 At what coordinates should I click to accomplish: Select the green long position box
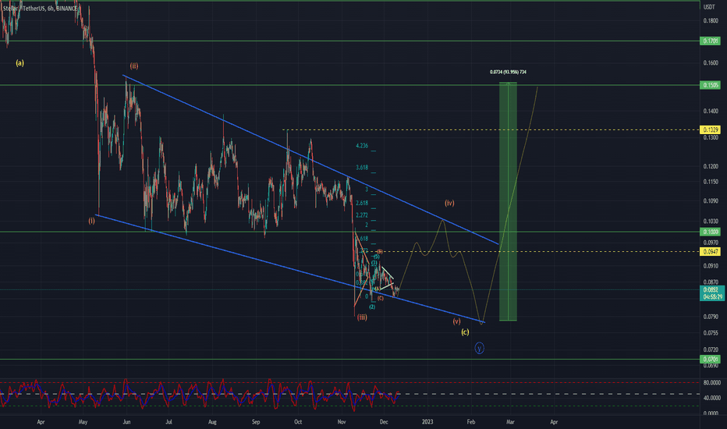(508, 201)
